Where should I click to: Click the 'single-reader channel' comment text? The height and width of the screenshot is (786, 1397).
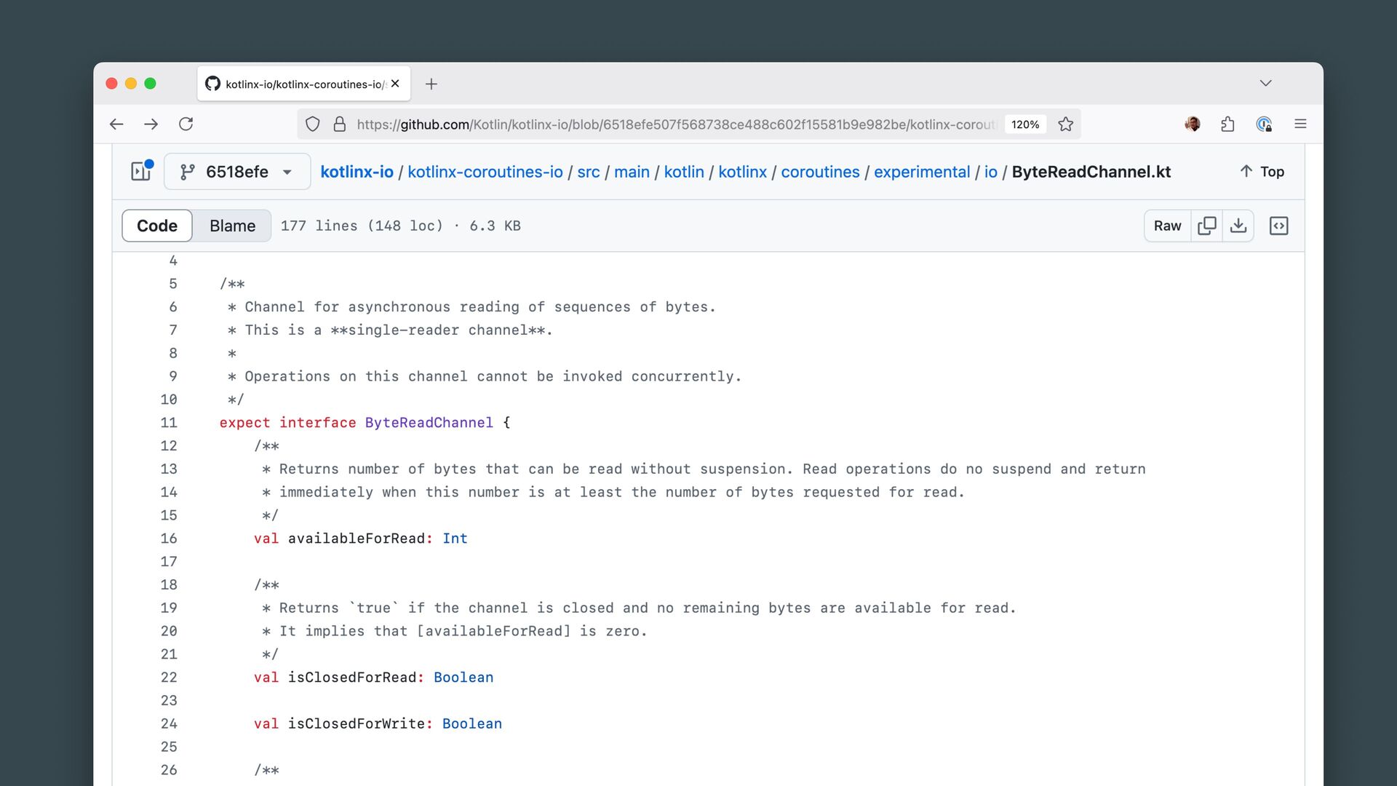pos(438,330)
